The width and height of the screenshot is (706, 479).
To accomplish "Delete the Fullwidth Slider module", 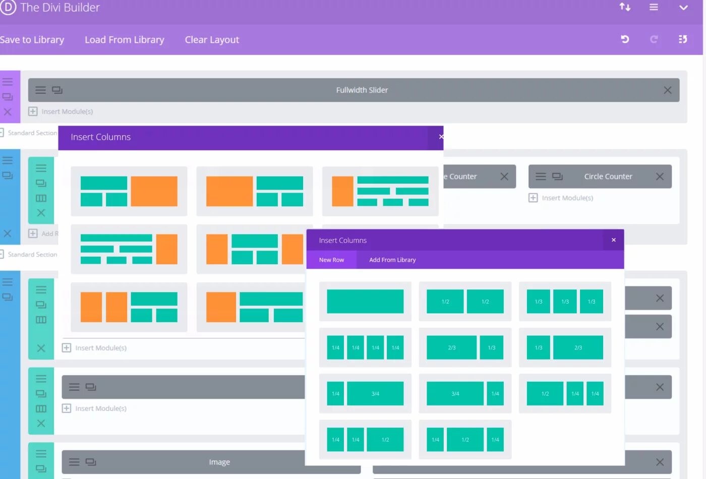I will (668, 90).
